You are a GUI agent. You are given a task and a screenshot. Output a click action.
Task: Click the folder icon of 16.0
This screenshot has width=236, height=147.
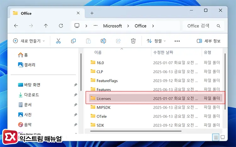93,62
